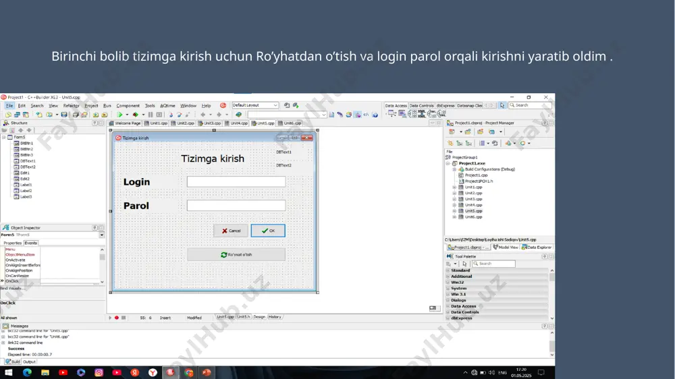Open the AQtime menu
675x379 pixels.
coord(167,105)
